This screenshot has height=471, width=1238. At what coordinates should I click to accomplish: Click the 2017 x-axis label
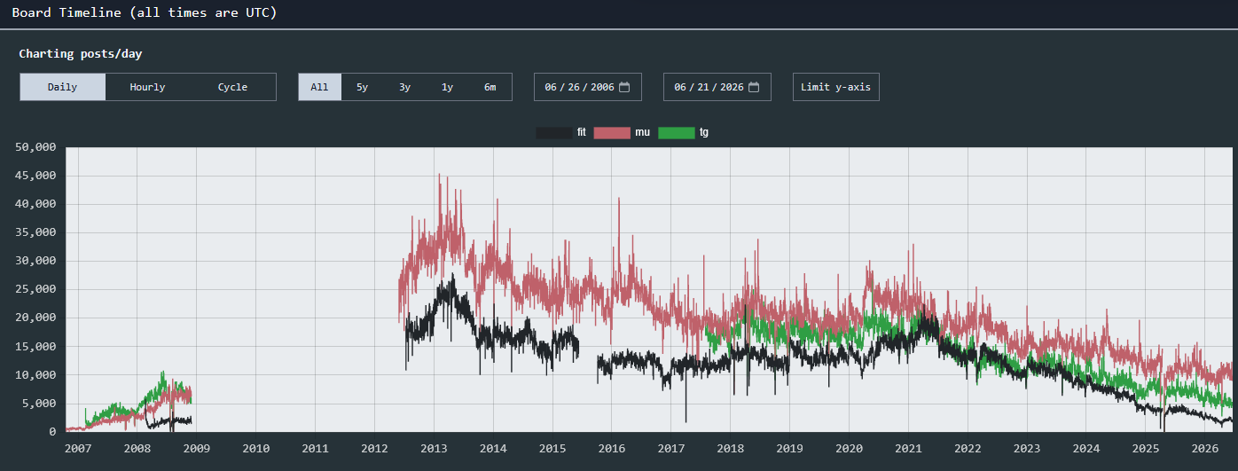pyautogui.click(x=671, y=449)
